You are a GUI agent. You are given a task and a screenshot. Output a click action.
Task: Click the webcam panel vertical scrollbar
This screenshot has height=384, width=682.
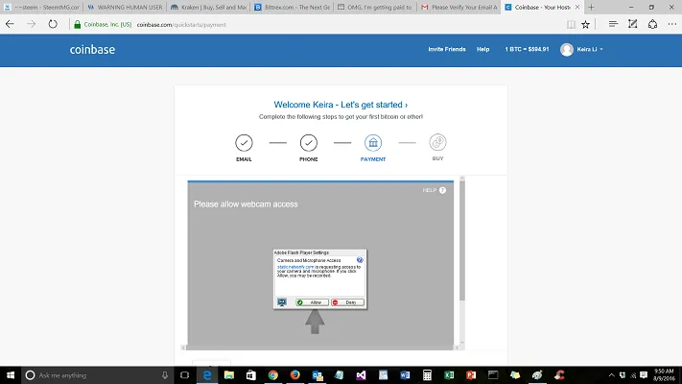[x=462, y=240]
